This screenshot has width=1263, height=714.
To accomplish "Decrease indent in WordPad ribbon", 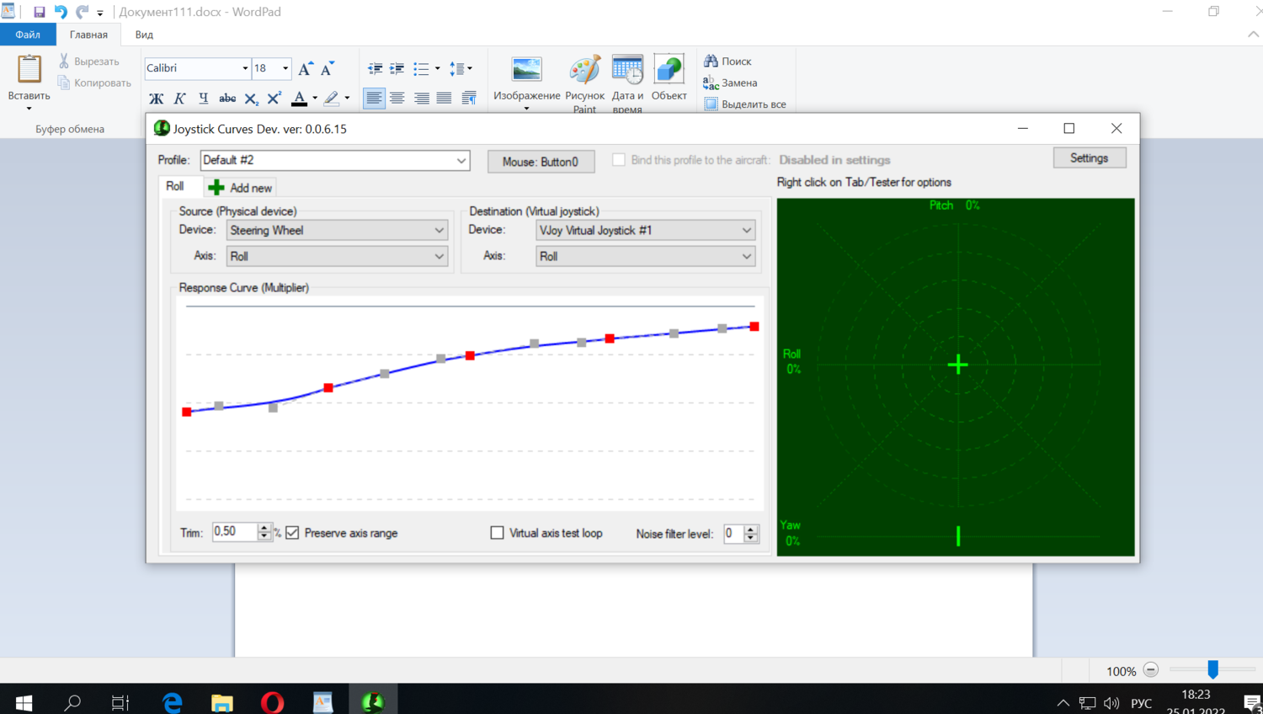I will pyautogui.click(x=375, y=68).
